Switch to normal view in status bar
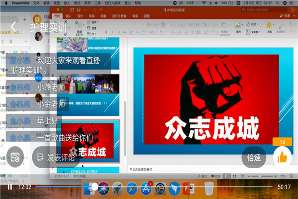The image size is (298, 199). point(226,176)
